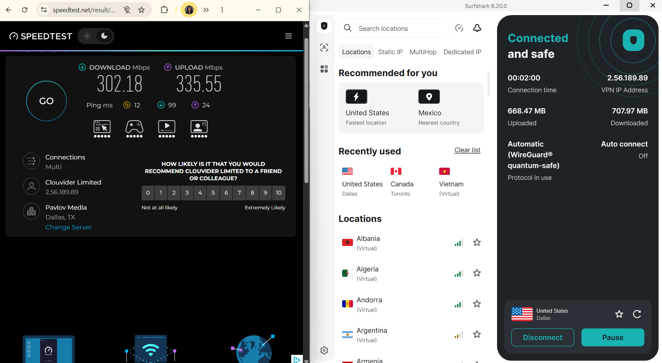
Task: Click Clear list link for recently used
Action: 467,150
